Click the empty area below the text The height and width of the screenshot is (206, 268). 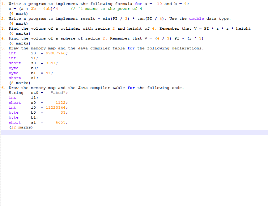pos(133,170)
